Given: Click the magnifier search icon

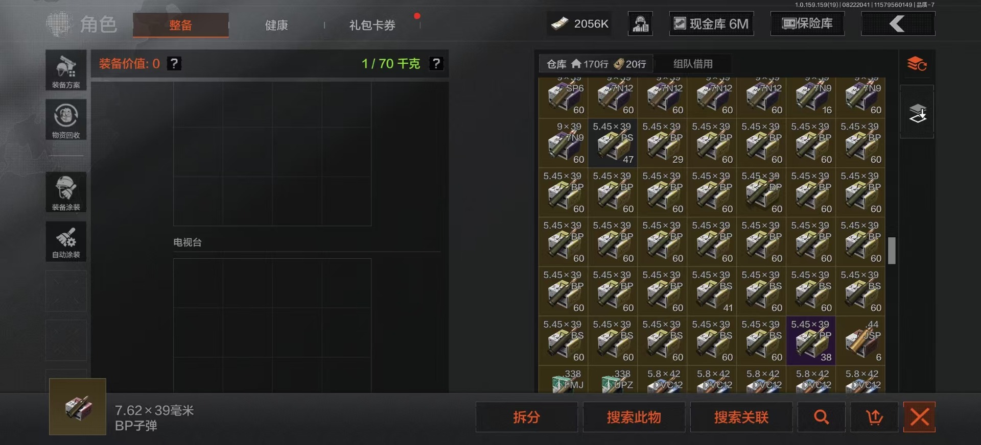Looking at the screenshot, I should point(821,417).
